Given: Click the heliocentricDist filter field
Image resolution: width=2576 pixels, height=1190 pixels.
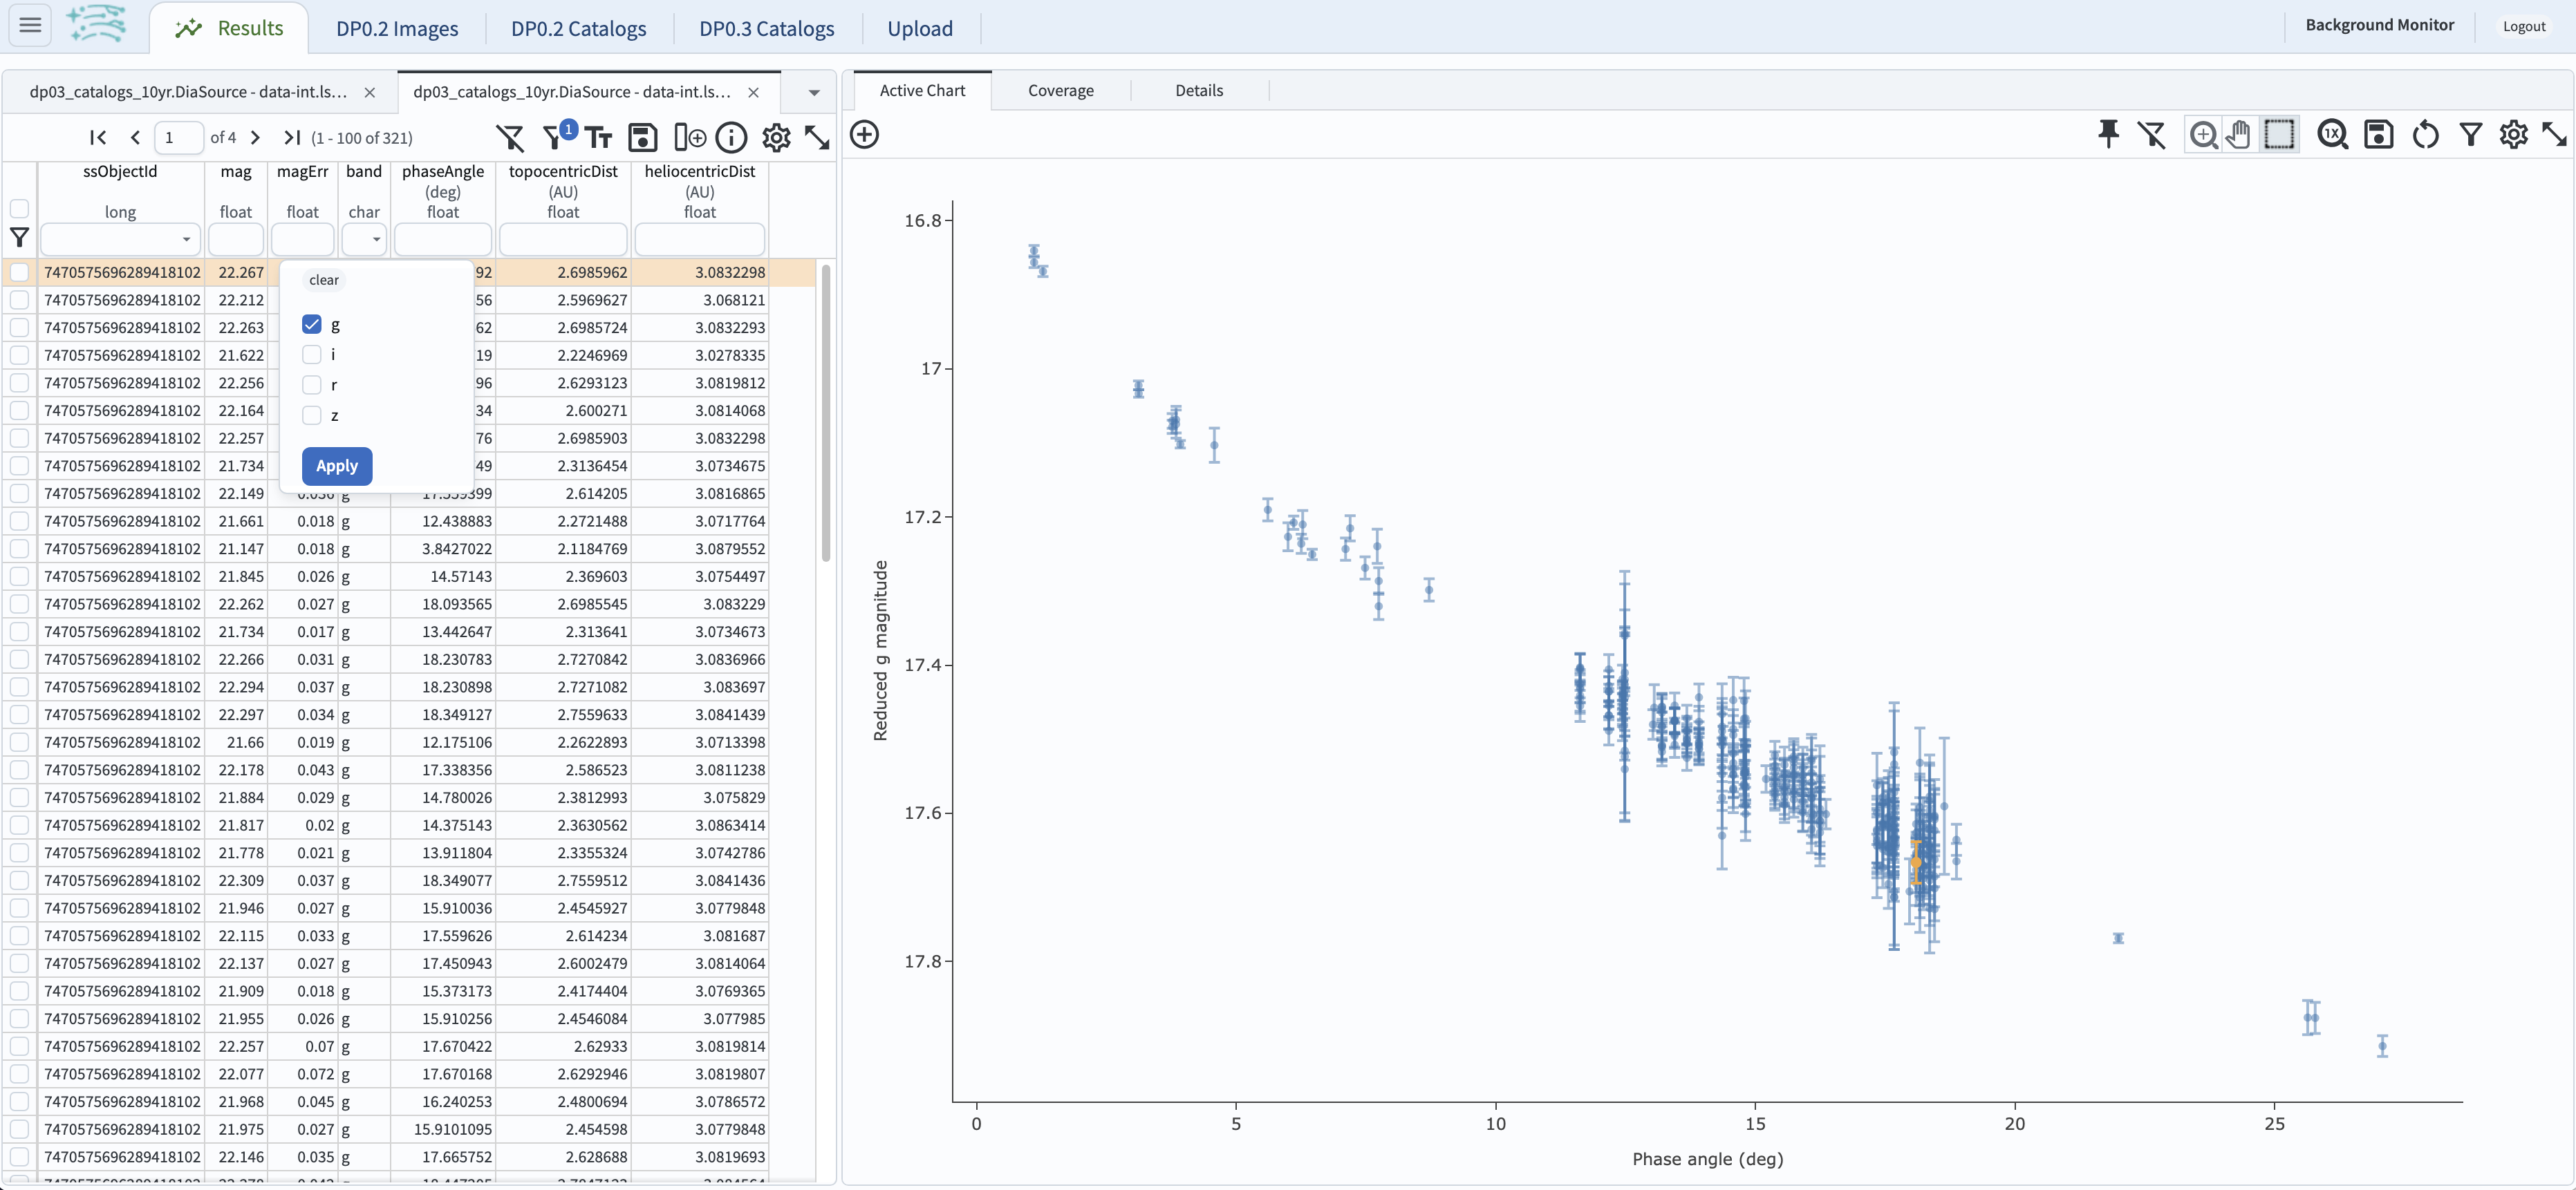Looking at the screenshot, I should pyautogui.click(x=699, y=240).
